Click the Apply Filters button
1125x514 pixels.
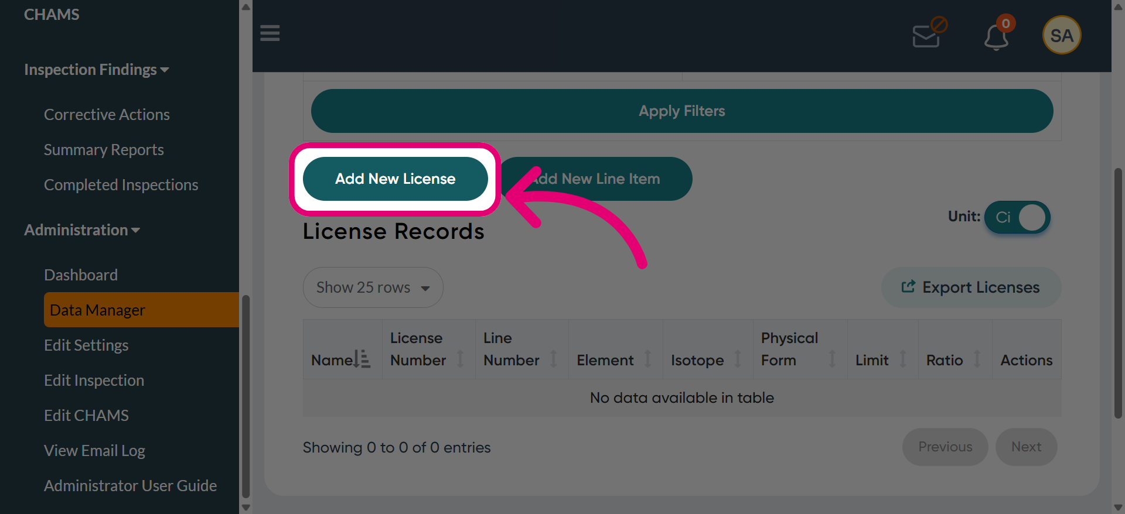682,111
